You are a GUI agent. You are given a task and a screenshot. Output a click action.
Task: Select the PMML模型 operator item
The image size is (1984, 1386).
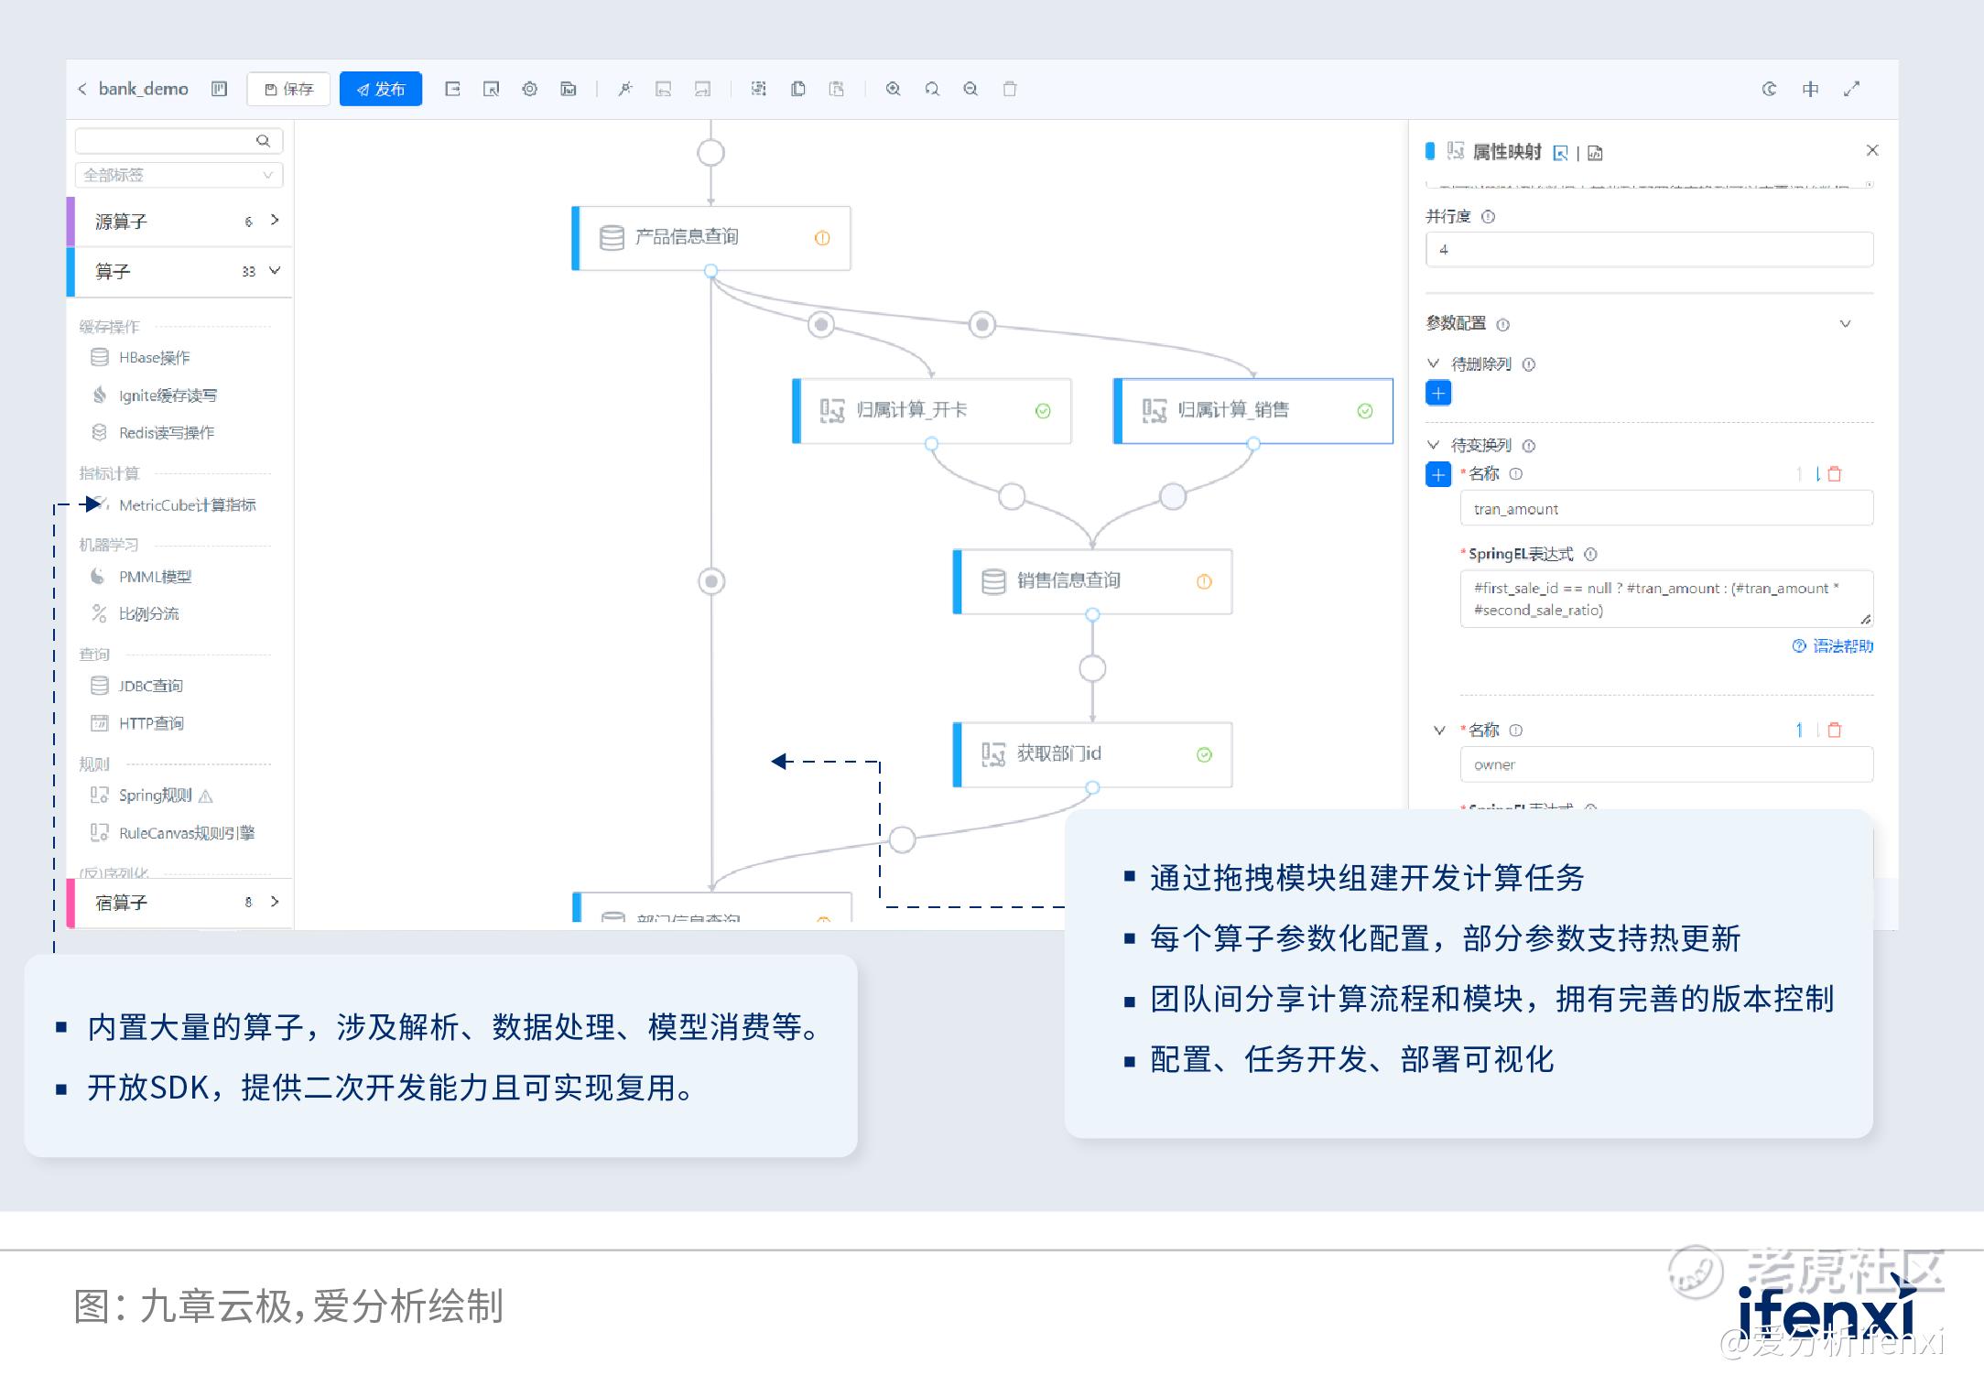[155, 577]
